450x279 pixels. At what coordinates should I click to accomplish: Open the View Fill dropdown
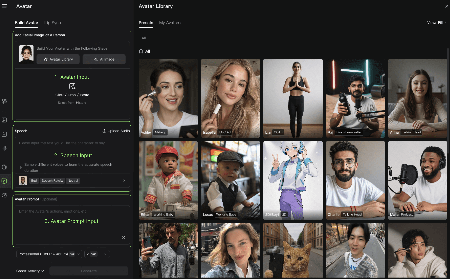pyautogui.click(x=437, y=23)
